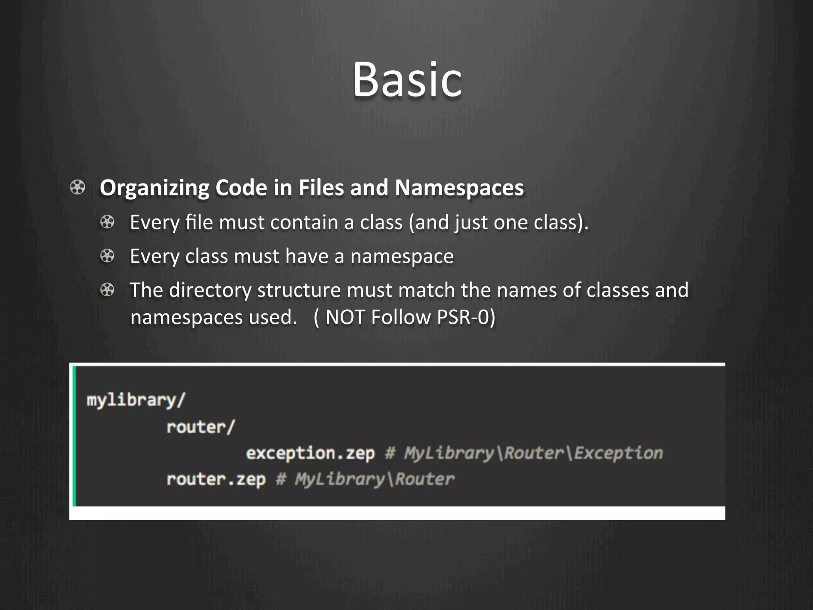Click "router.zep" file name in code
The width and height of the screenshot is (813, 610).
[216, 479]
